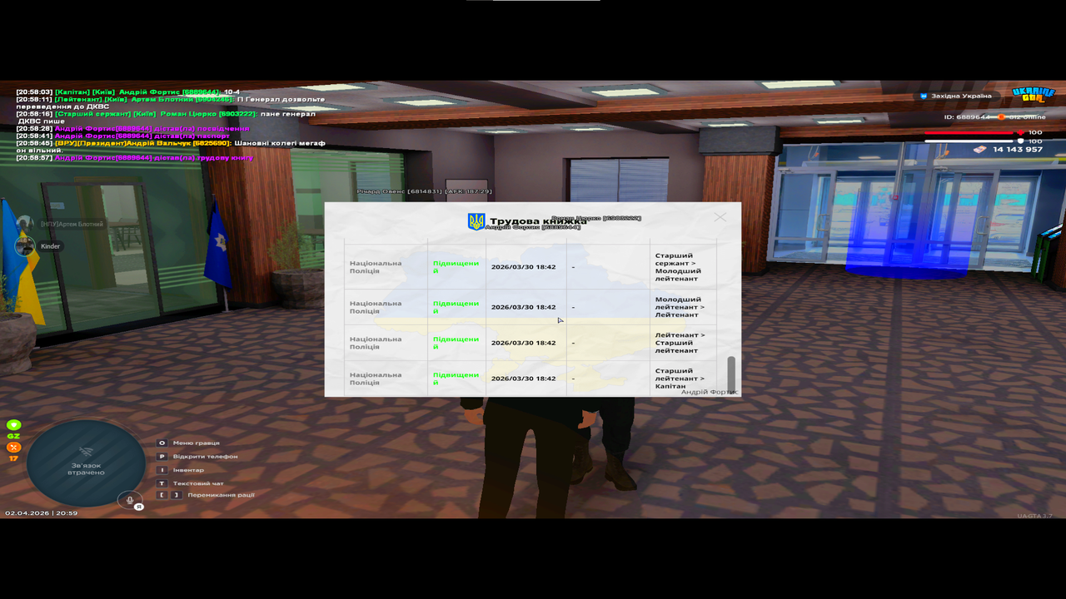Click the Старший лейтенант > Капітан cell
Viewport: 1066px width, 599px height.
point(682,379)
